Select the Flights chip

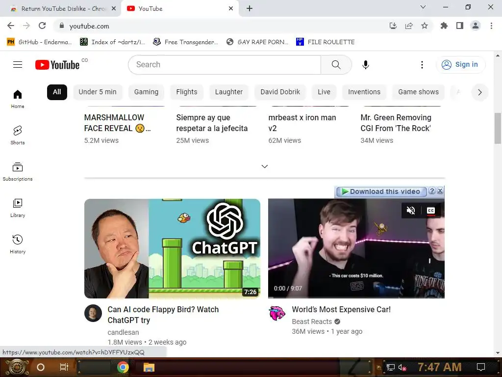pyautogui.click(x=187, y=92)
